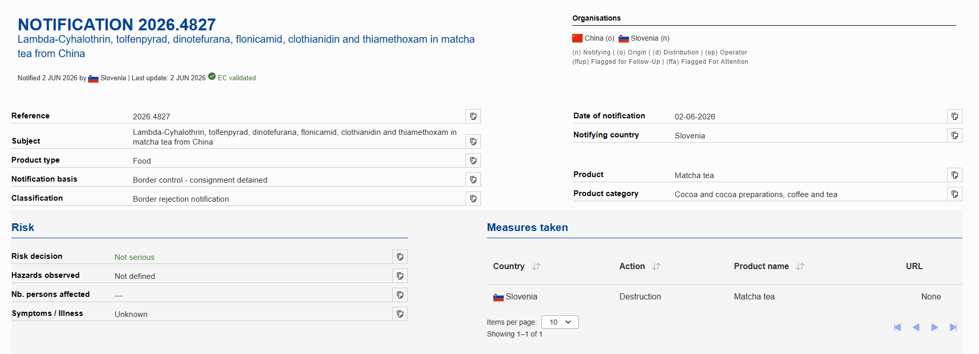This screenshot has width=979, height=354.
Task: Click the date value 02-06-2026
Action: click(695, 117)
